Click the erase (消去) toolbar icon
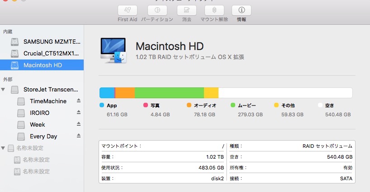This screenshot has width=370, height=192. point(186,10)
